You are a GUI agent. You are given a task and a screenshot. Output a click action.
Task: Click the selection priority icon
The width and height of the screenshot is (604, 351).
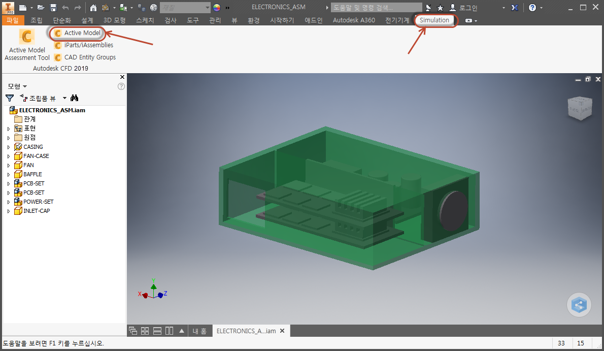pos(123,8)
